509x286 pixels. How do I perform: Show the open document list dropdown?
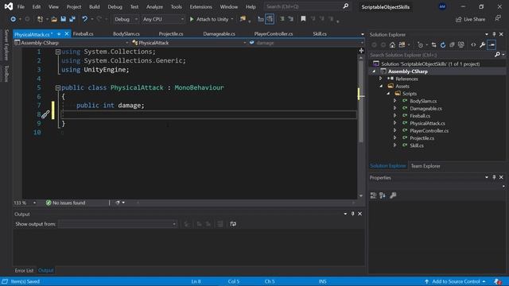(363, 34)
